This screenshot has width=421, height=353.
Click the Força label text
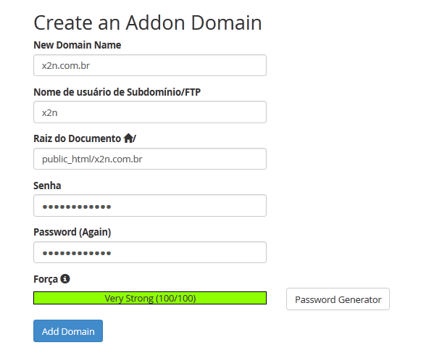coord(46,279)
